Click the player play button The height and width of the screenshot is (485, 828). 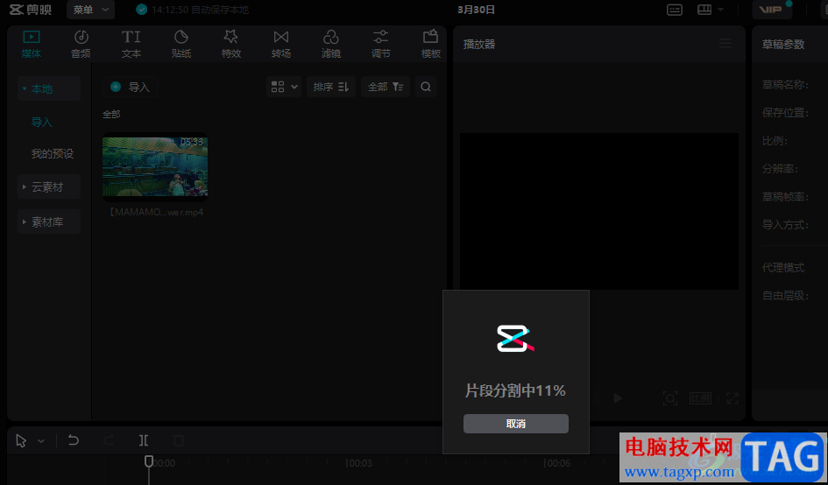[x=618, y=398]
